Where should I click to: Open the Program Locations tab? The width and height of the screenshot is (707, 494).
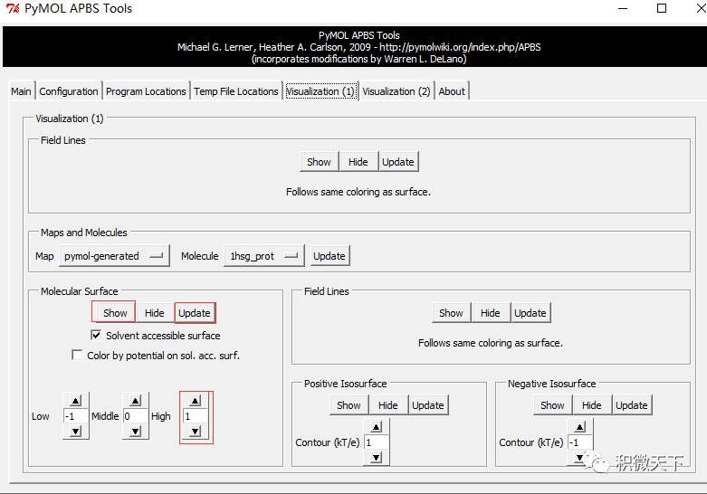coord(146,91)
